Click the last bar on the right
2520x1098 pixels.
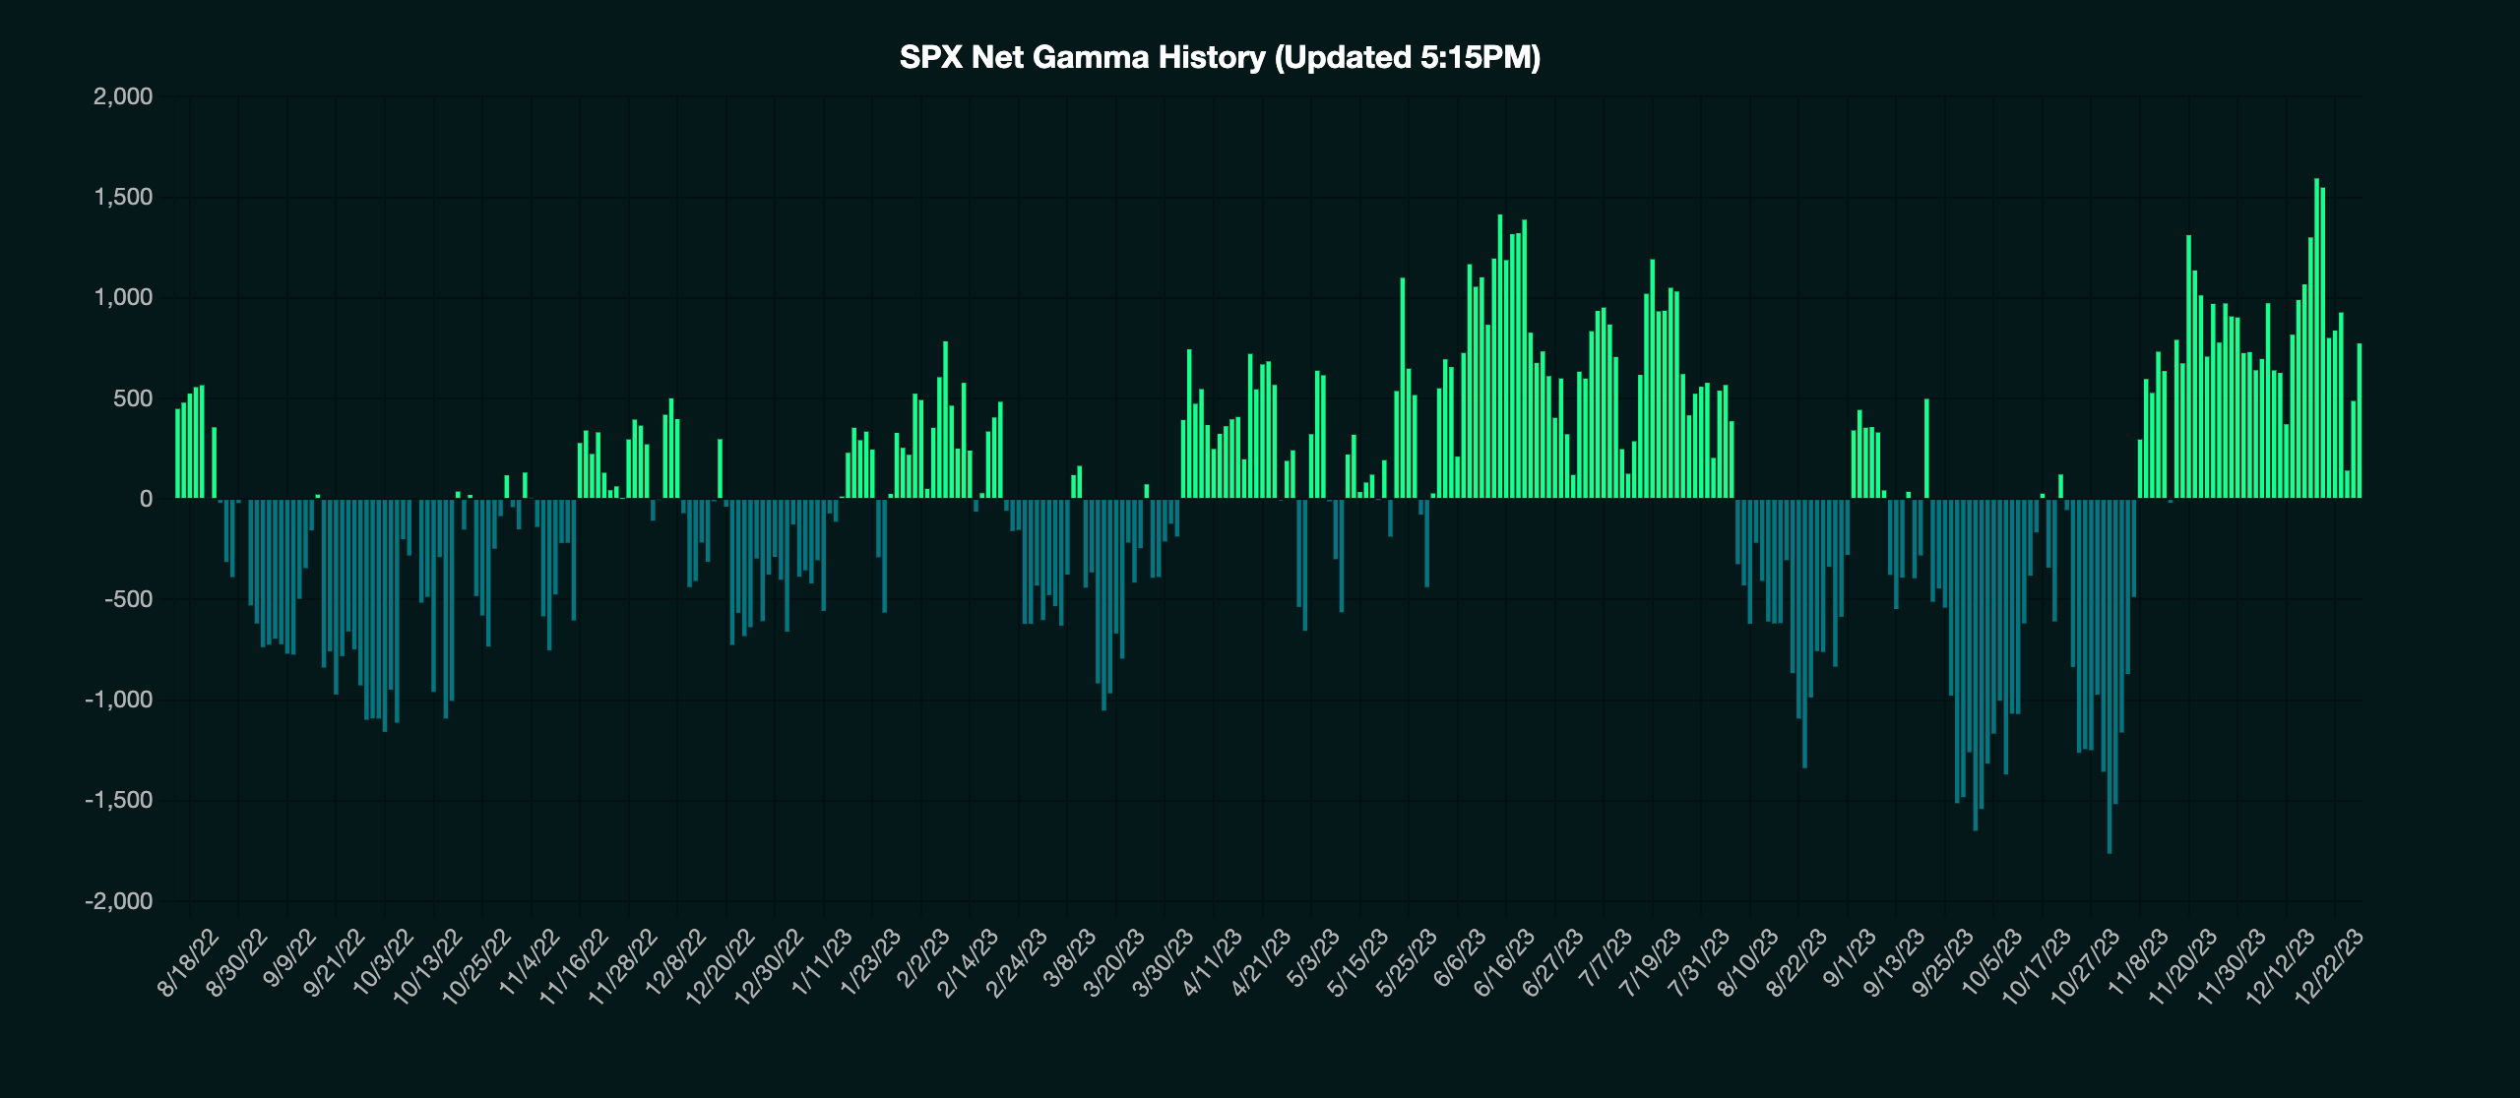tap(2359, 423)
